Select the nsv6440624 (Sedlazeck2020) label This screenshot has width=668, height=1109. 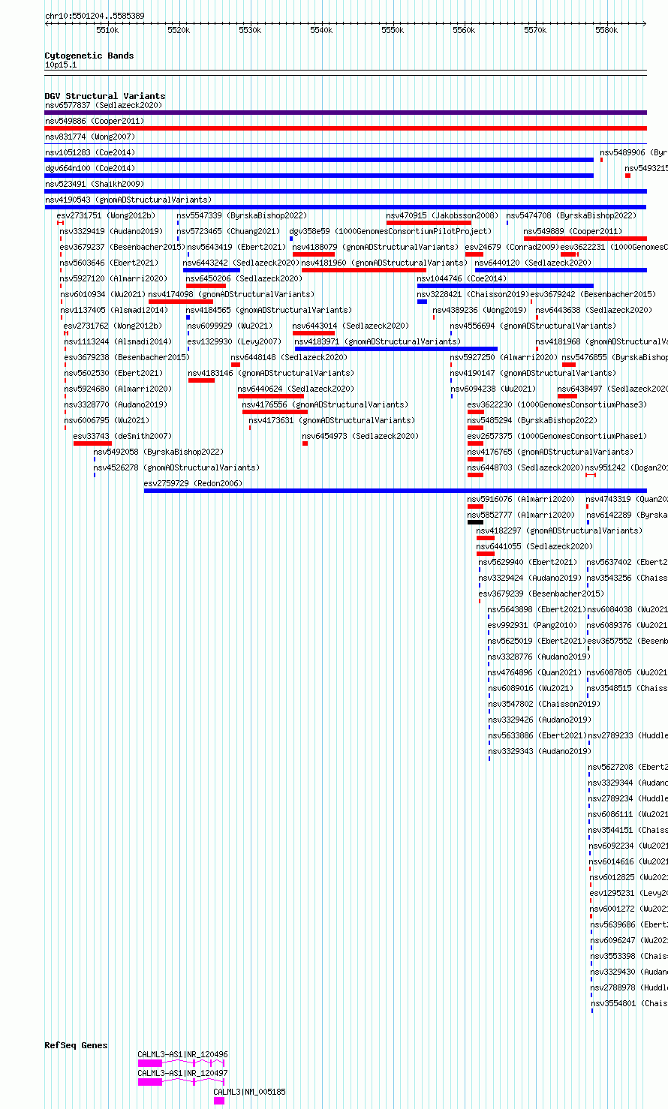click(x=296, y=389)
